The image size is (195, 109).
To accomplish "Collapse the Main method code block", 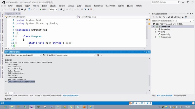I will [x=16, y=43].
